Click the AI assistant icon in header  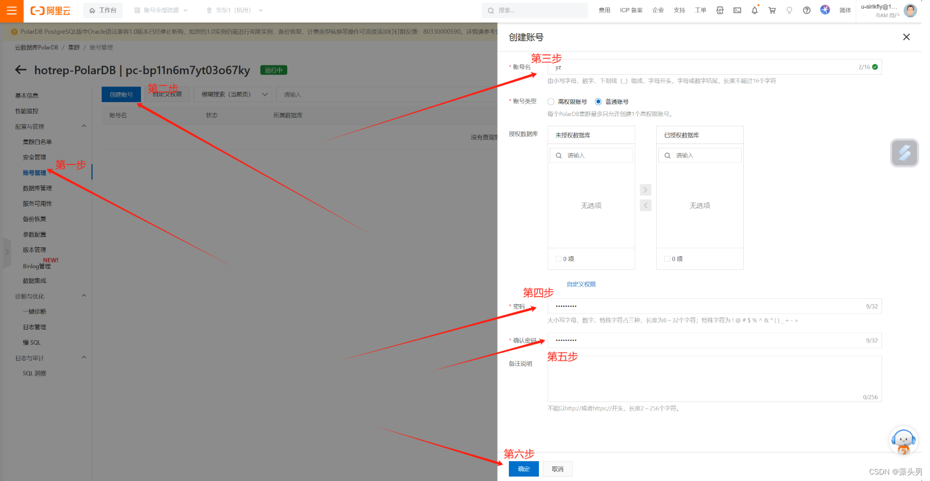825,10
